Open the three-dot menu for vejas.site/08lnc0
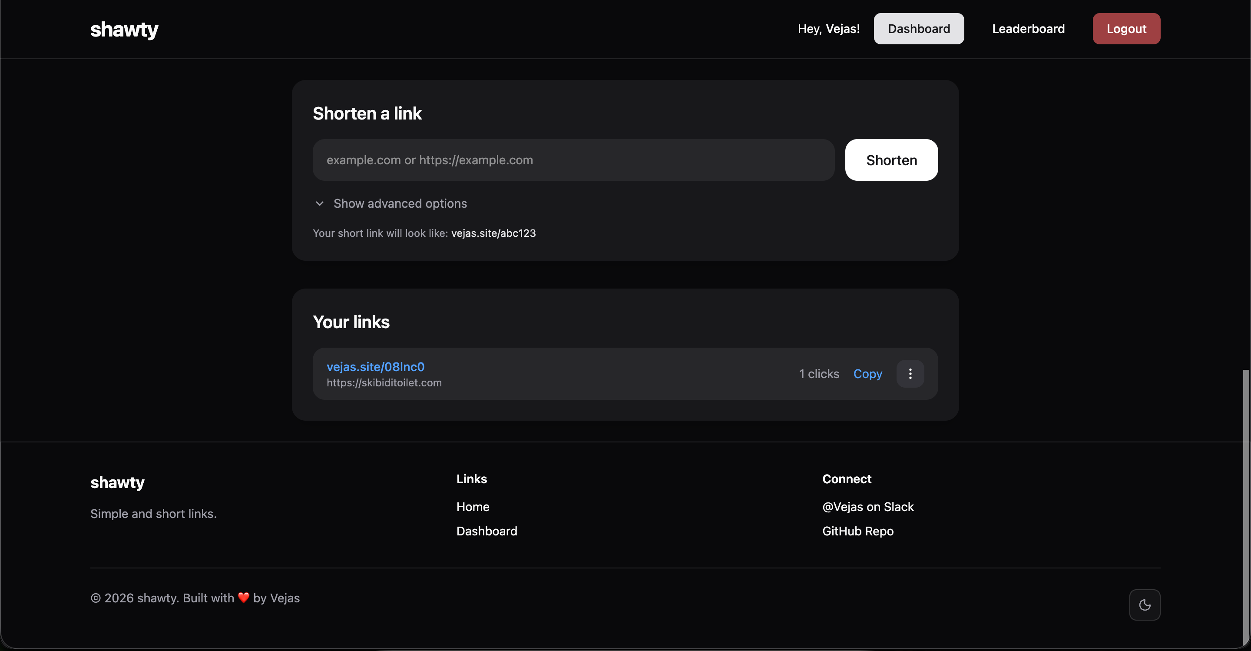1251x651 pixels. 910,374
